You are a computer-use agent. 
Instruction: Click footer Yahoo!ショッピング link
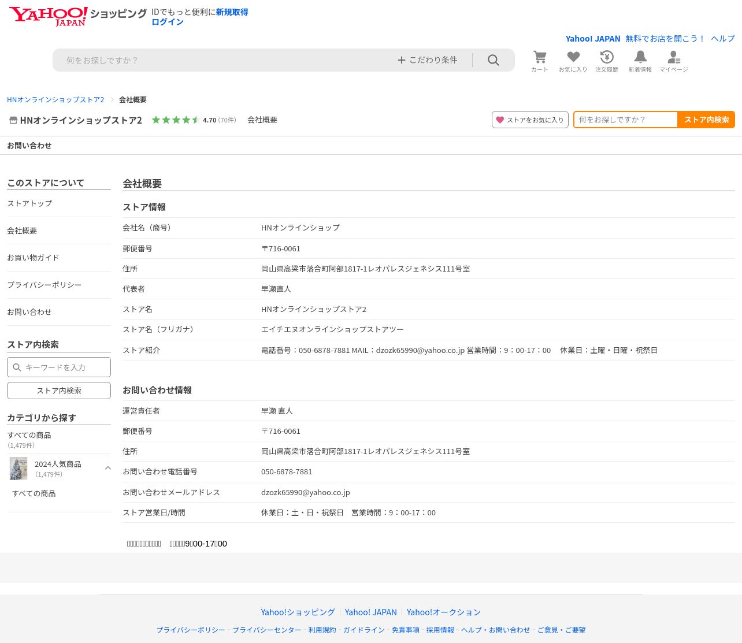click(298, 612)
